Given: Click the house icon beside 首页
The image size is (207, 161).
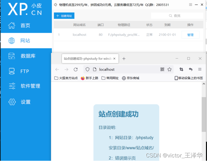Looking at the screenshot, I should (x=12, y=25).
